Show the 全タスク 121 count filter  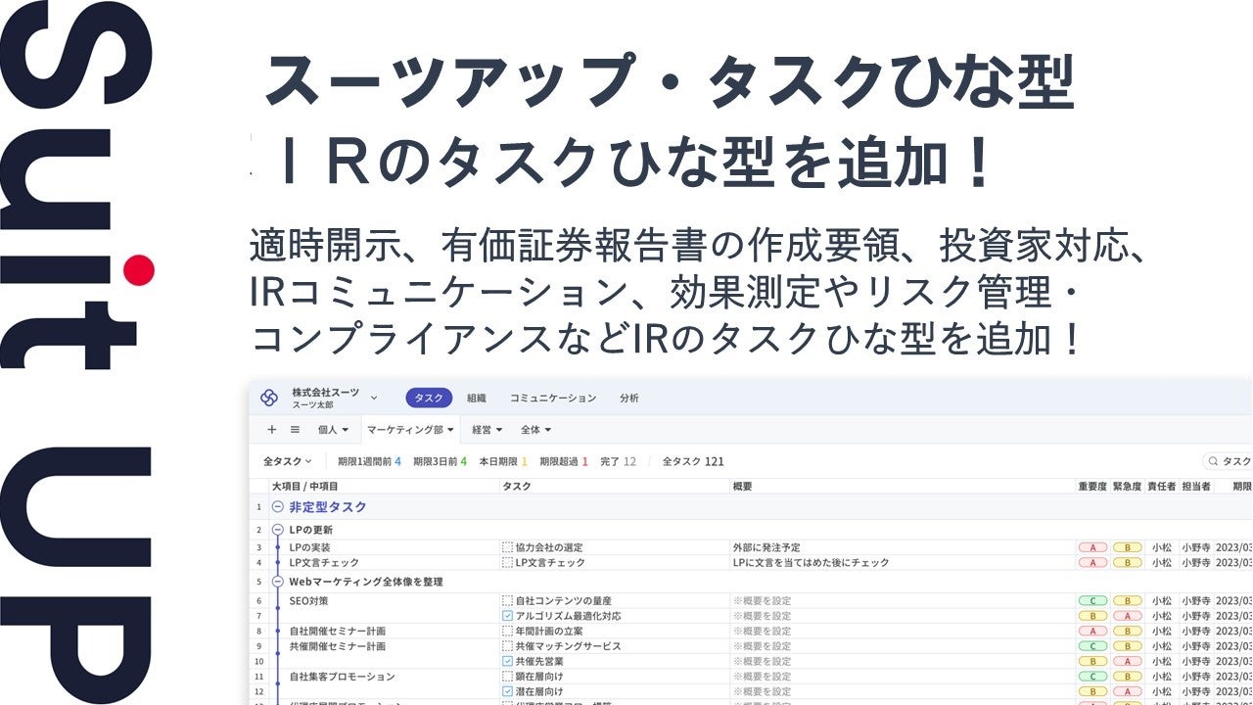693,461
